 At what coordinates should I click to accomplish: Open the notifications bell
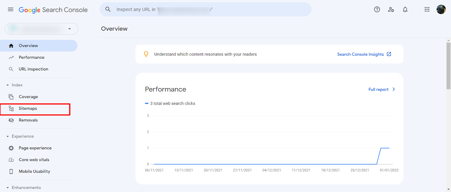(405, 10)
